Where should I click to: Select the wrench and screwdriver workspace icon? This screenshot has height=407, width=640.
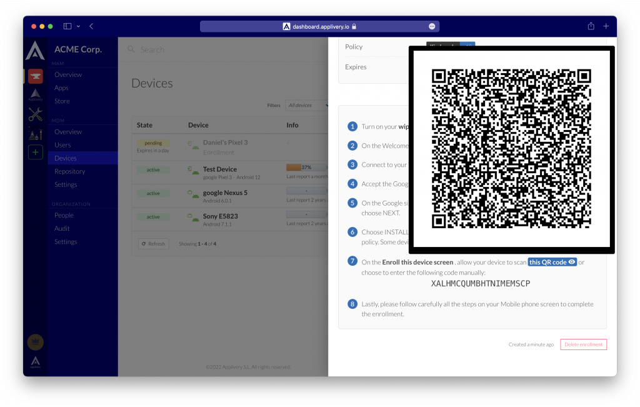pos(35,114)
